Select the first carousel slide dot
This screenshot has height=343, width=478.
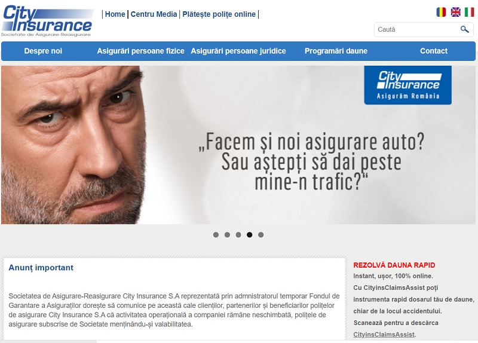(216, 235)
